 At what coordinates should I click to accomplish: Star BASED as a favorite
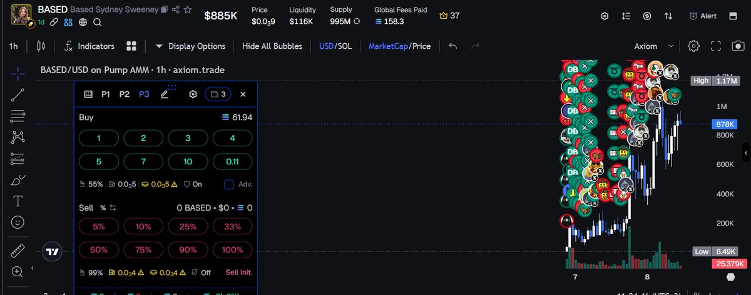(188, 10)
